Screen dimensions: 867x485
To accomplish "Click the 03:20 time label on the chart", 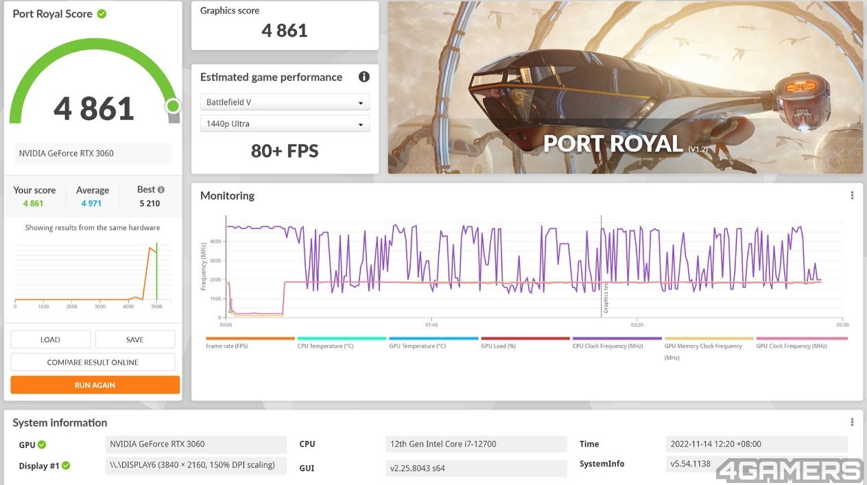I will [637, 324].
